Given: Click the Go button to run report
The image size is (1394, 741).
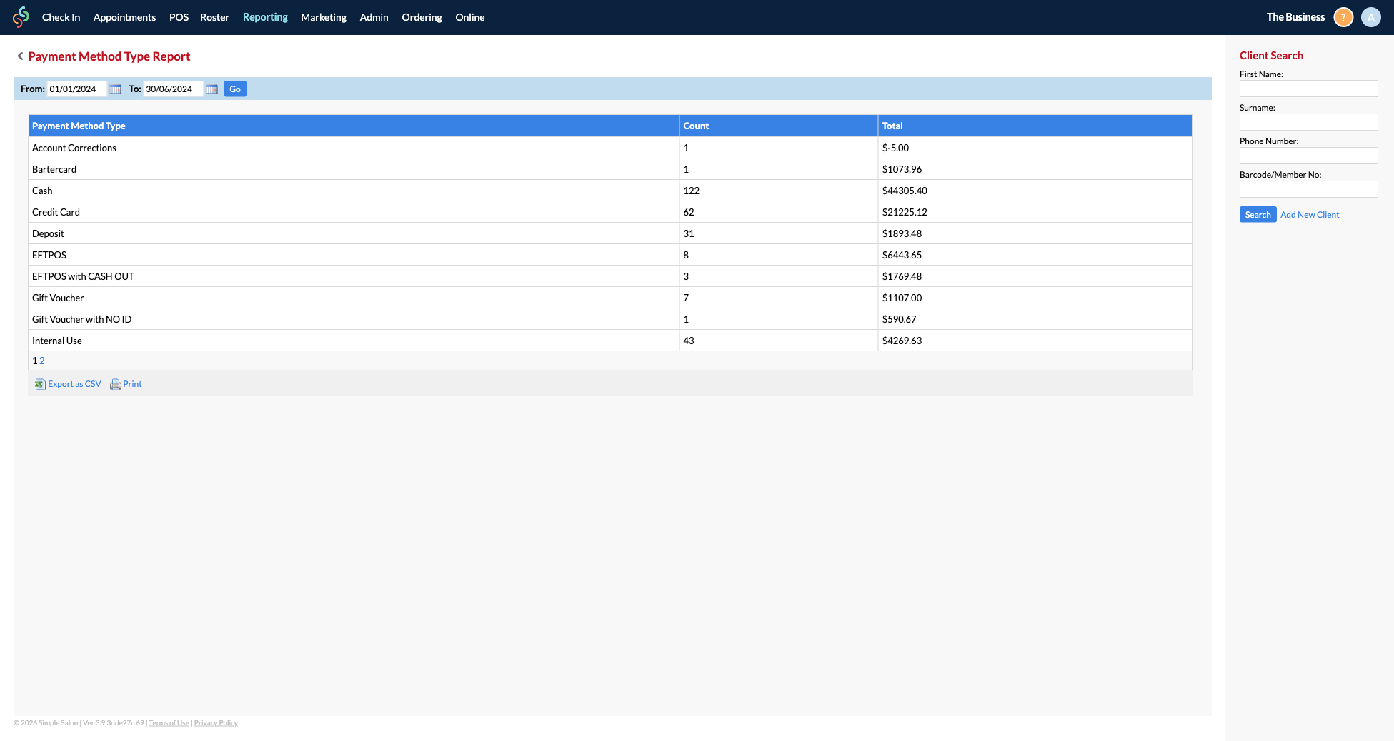Looking at the screenshot, I should pyautogui.click(x=234, y=89).
